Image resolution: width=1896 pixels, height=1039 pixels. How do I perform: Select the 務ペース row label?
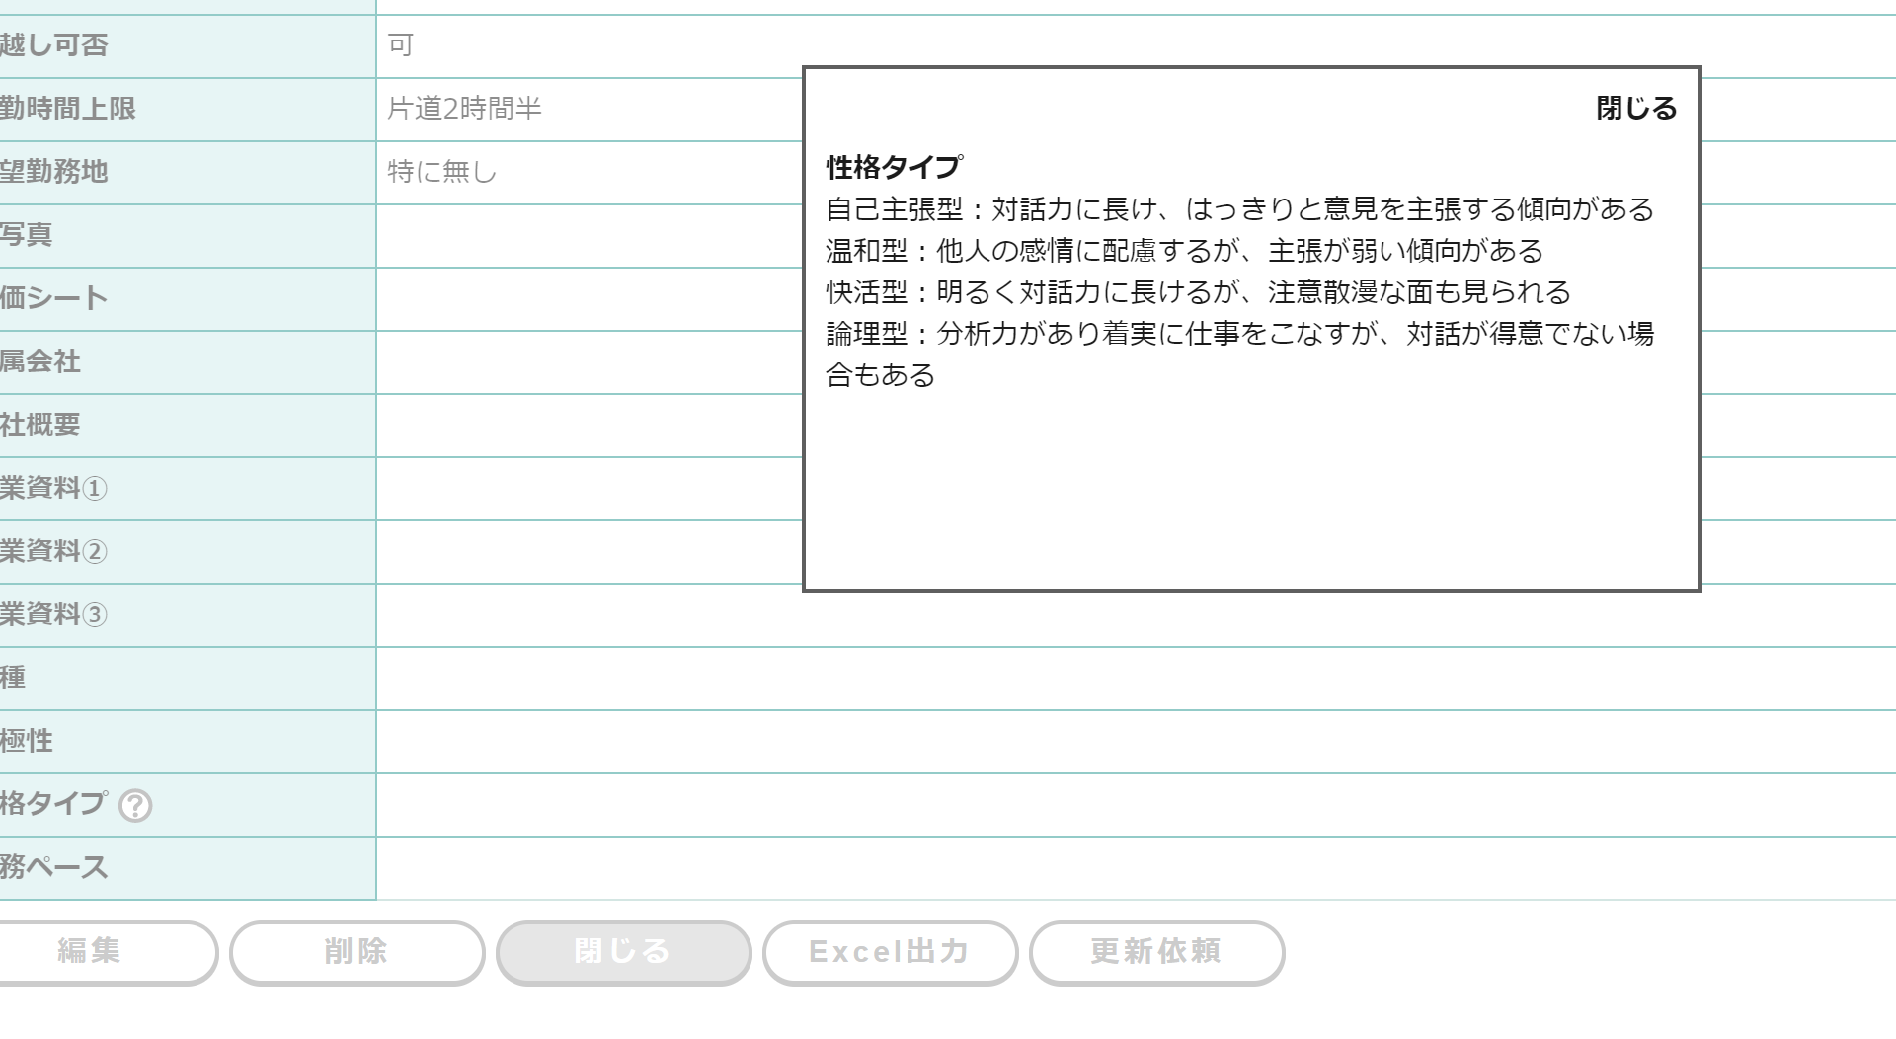pyautogui.click(x=53, y=867)
